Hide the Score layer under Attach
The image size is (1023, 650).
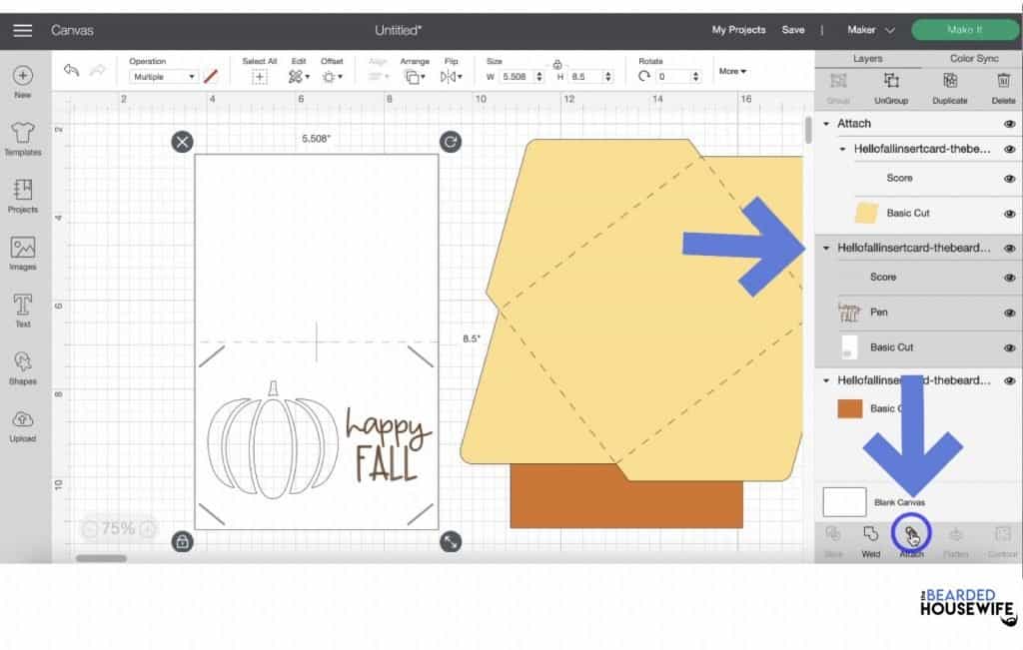(1008, 178)
